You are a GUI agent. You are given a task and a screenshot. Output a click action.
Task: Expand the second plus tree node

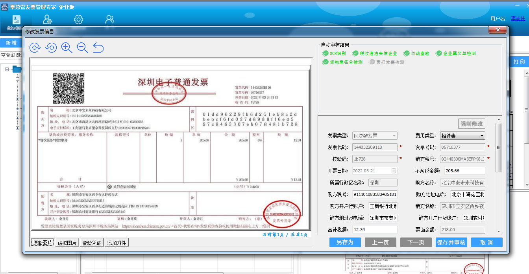pyautogui.click(x=17, y=109)
